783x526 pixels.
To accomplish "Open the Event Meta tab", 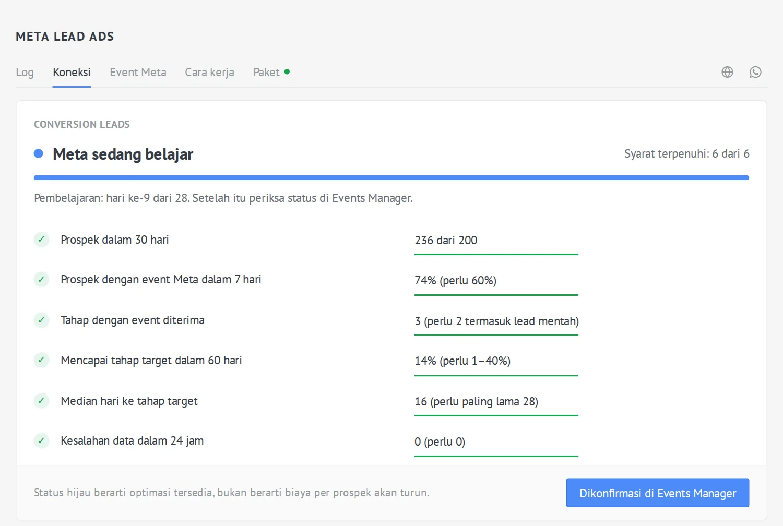I will pyautogui.click(x=138, y=73).
